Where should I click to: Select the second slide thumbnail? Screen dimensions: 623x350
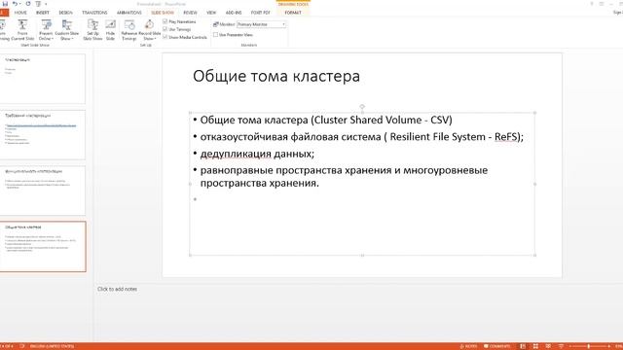[43, 135]
